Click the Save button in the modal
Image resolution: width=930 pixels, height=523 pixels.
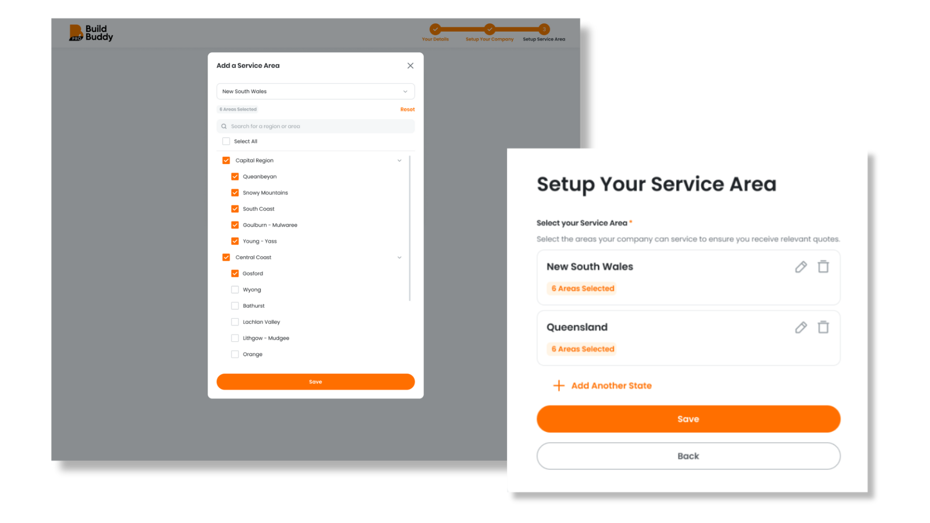(x=315, y=381)
